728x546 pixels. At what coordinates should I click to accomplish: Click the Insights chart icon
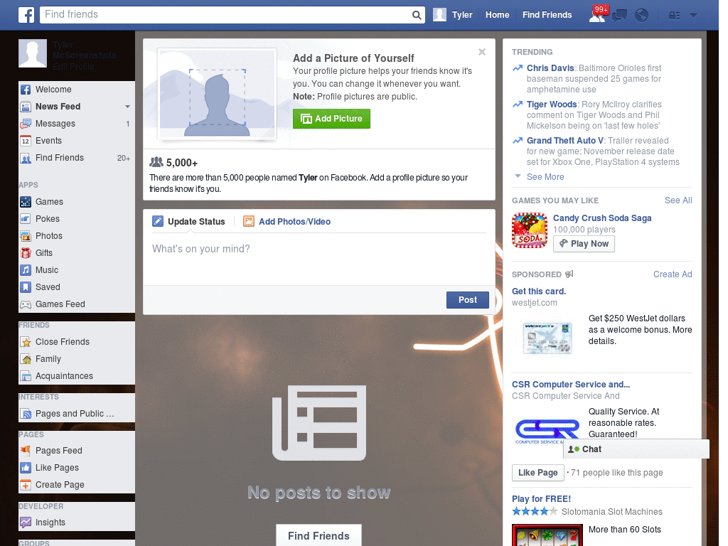[x=26, y=523]
